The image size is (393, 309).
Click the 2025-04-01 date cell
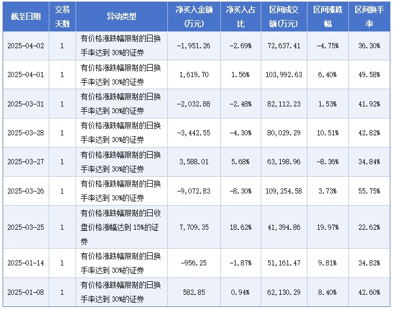[26, 74]
